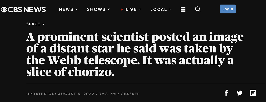The width and height of the screenshot is (266, 102).
Task: Go to the SPACE section link
Action: (33, 24)
